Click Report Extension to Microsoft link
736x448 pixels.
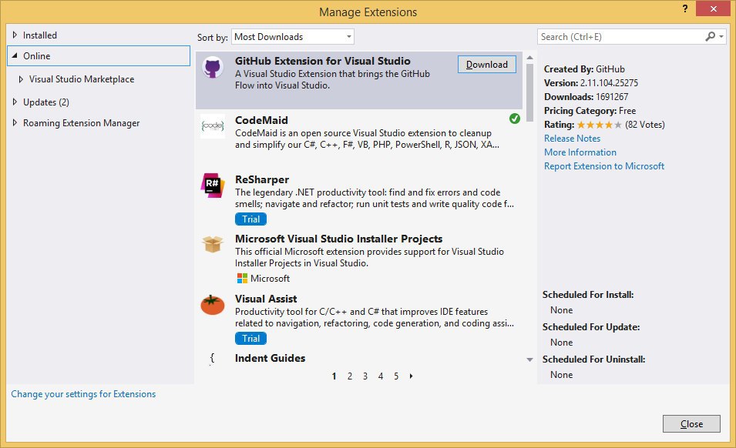(604, 166)
